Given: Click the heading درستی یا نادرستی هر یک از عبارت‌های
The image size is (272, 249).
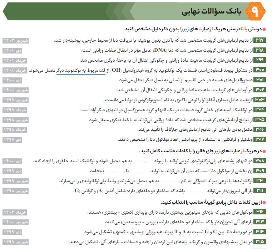Looking at the screenshot, I should [193, 29].
